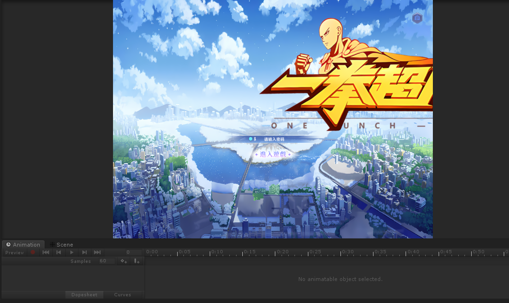Click the Add Event icon
509x303 pixels.
tap(137, 261)
